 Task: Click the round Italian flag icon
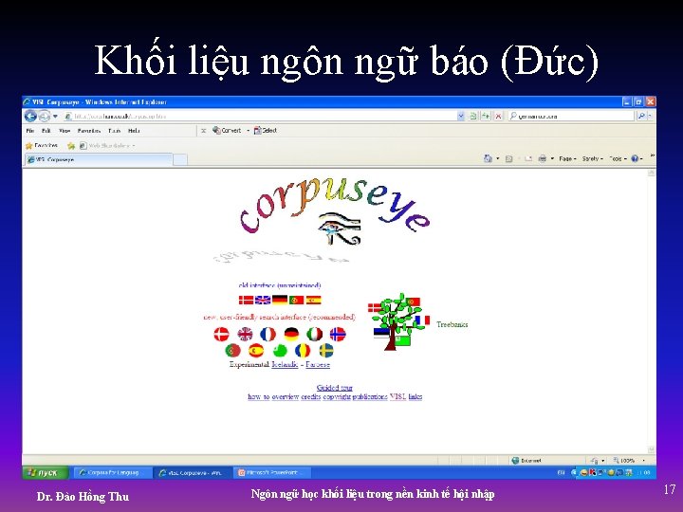(315, 334)
